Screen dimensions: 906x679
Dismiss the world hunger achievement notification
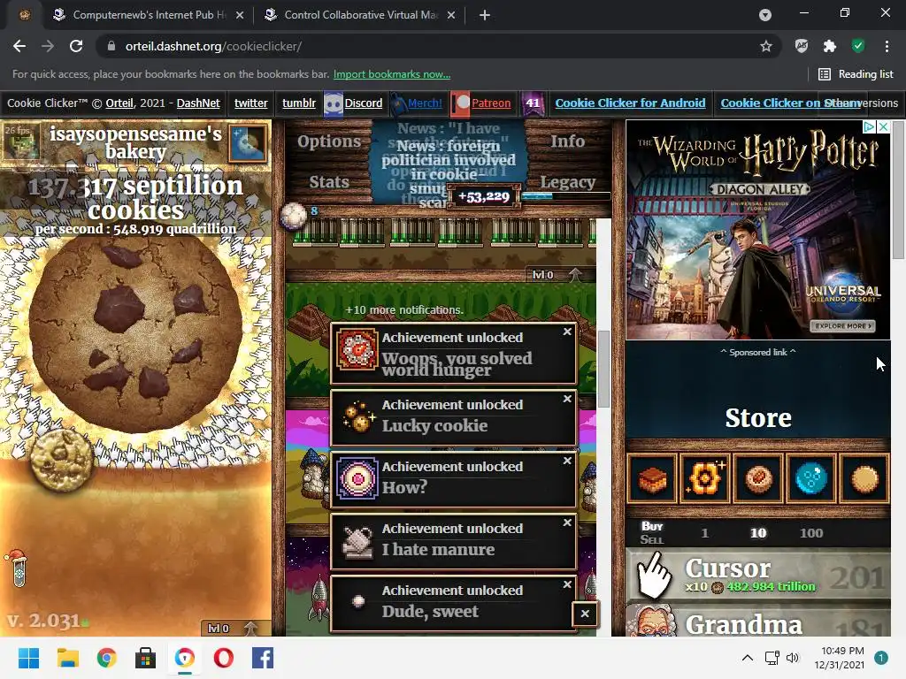[567, 332]
